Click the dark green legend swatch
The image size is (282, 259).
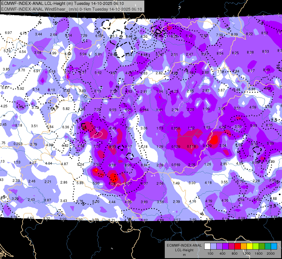coord(262,246)
